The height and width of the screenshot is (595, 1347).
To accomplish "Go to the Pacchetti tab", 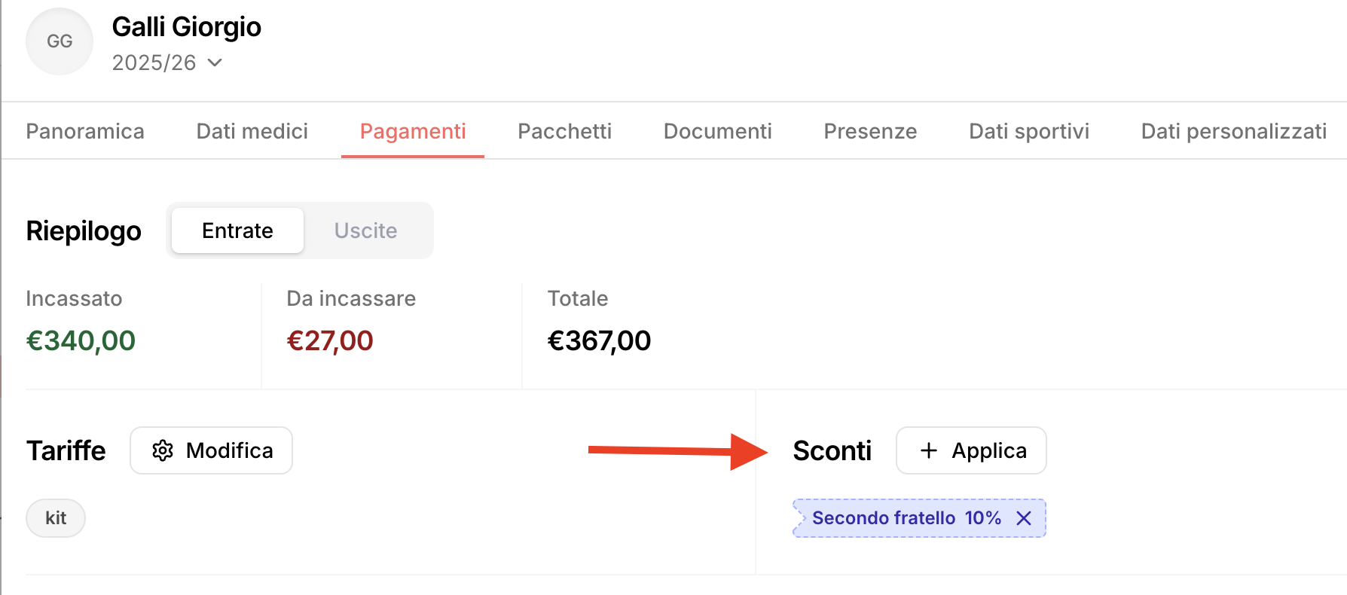I will [565, 131].
